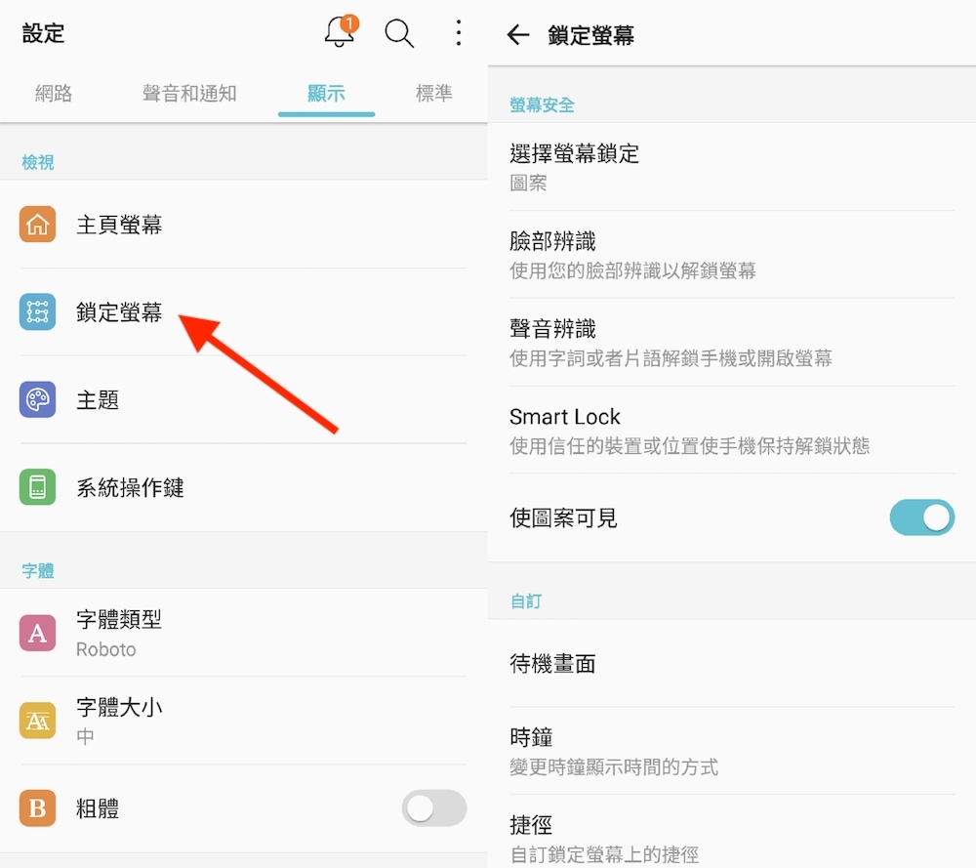Tap the pink A icon for 字體類型
The width and height of the screenshot is (976, 868).
[x=37, y=633]
